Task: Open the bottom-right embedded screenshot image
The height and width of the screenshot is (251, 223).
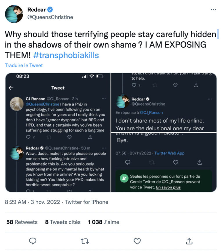Action: (164, 162)
